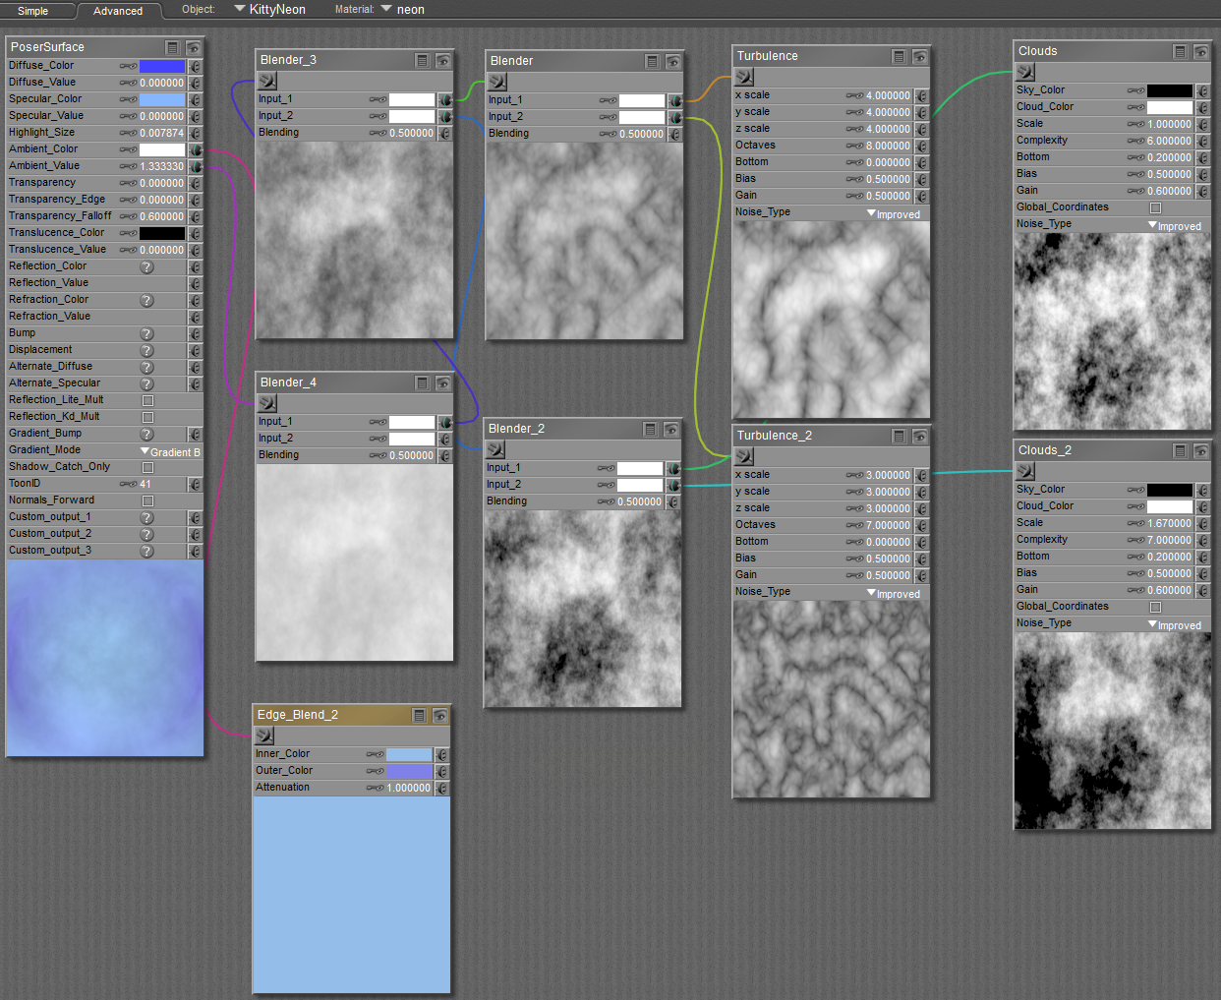
Task: Open the Blender_2 node menu icon
Action: coord(650,430)
